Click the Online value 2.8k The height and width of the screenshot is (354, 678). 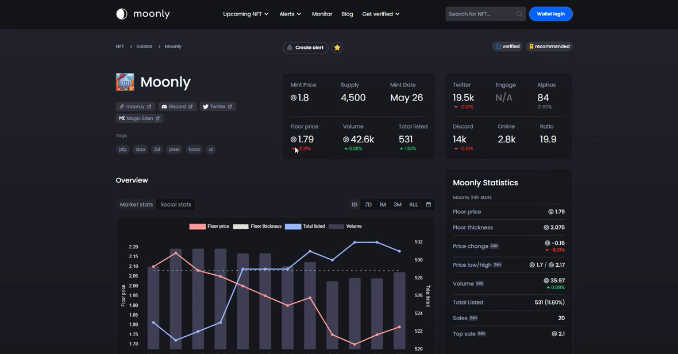pyautogui.click(x=506, y=139)
